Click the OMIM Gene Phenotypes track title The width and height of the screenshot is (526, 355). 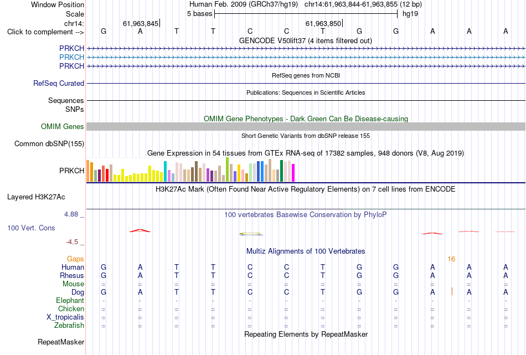tap(306, 119)
